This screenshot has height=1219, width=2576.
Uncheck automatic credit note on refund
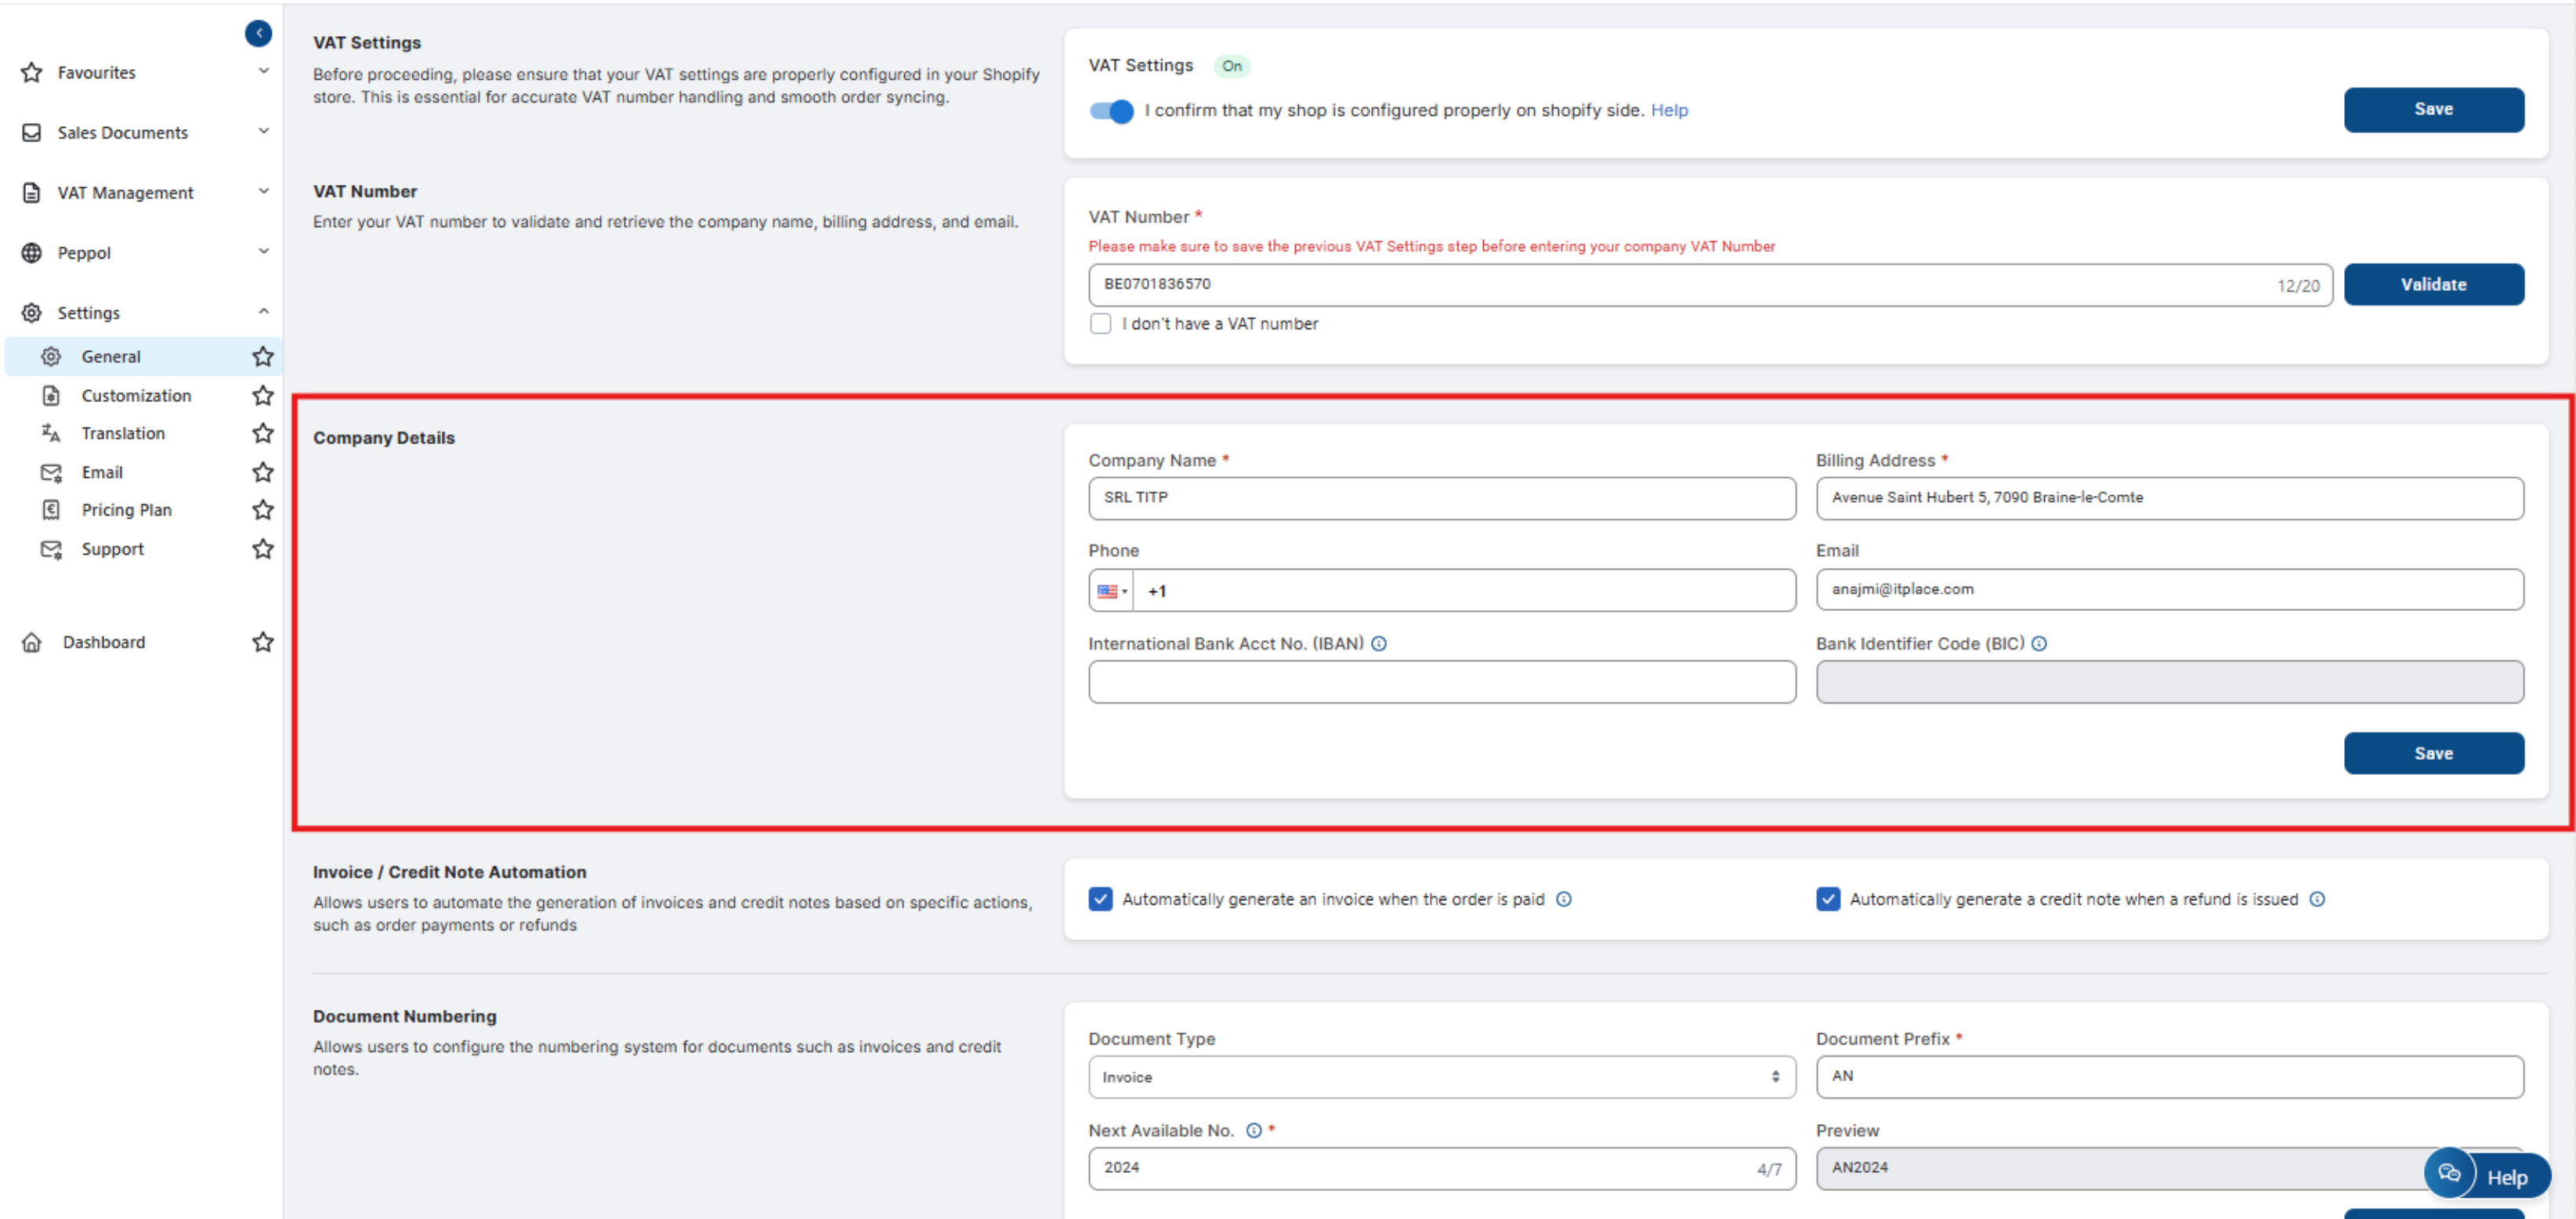pyautogui.click(x=1828, y=899)
